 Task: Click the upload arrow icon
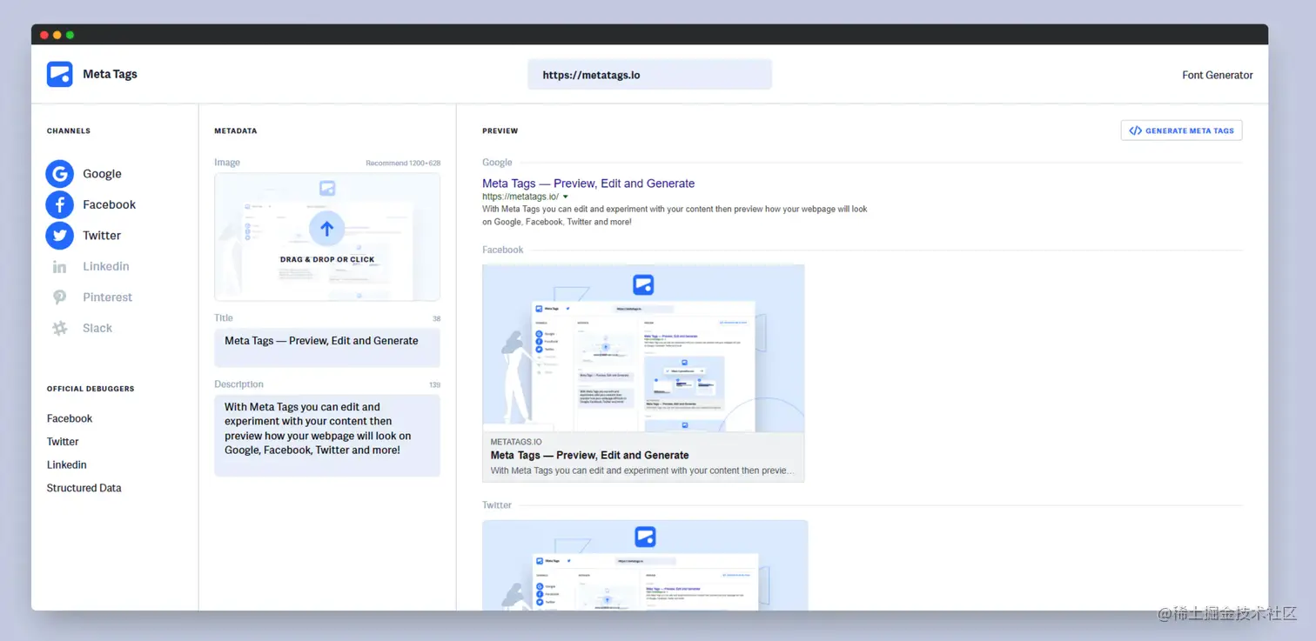(326, 229)
